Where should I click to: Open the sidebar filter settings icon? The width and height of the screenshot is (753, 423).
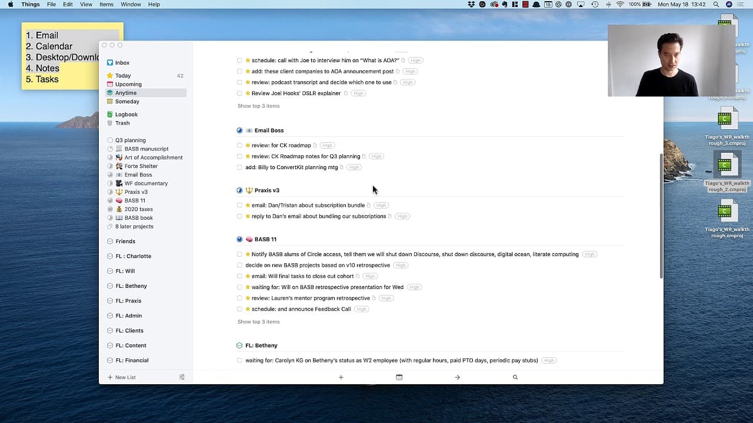click(x=182, y=377)
